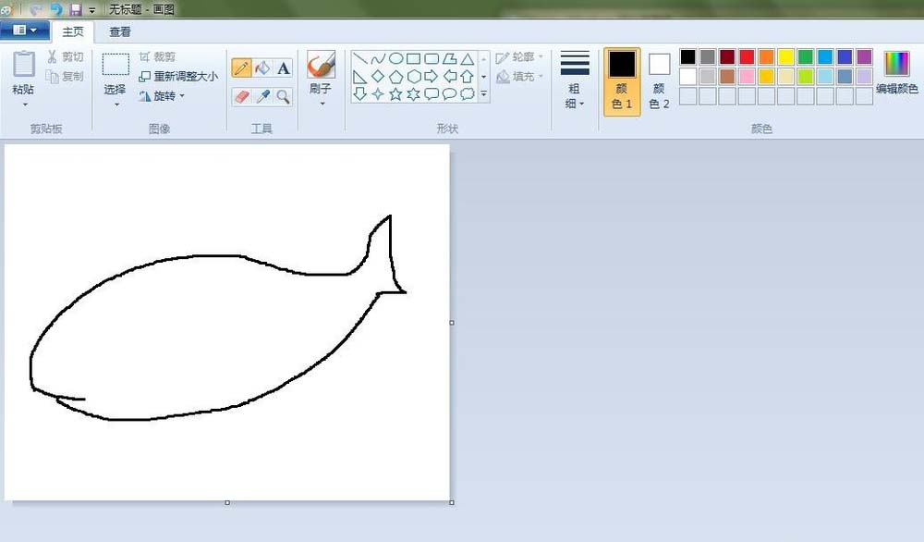The width and height of the screenshot is (924, 542).
Task: Choose the Five-point star shape
Action: [x=396, y=93]
